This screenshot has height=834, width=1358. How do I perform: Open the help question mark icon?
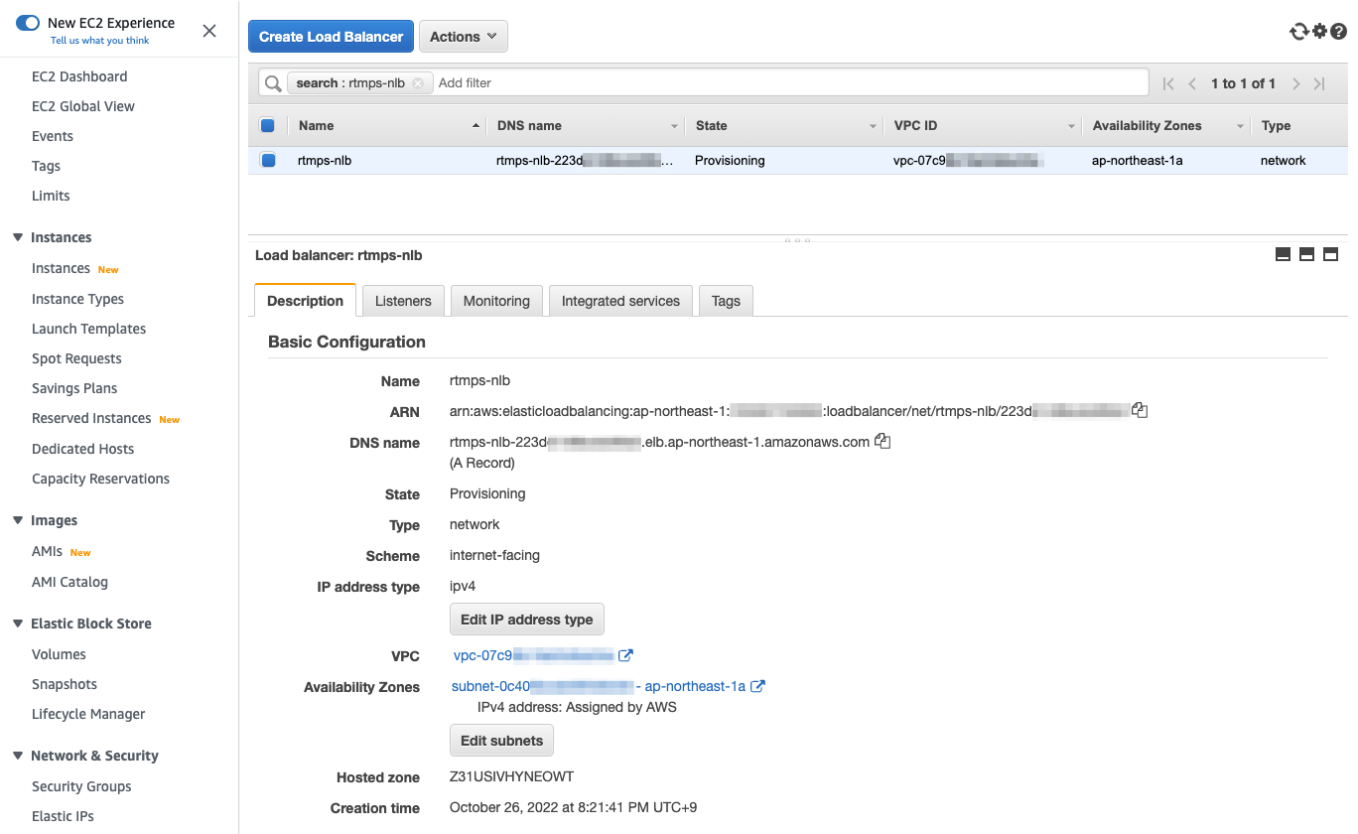coord(1338,32)
